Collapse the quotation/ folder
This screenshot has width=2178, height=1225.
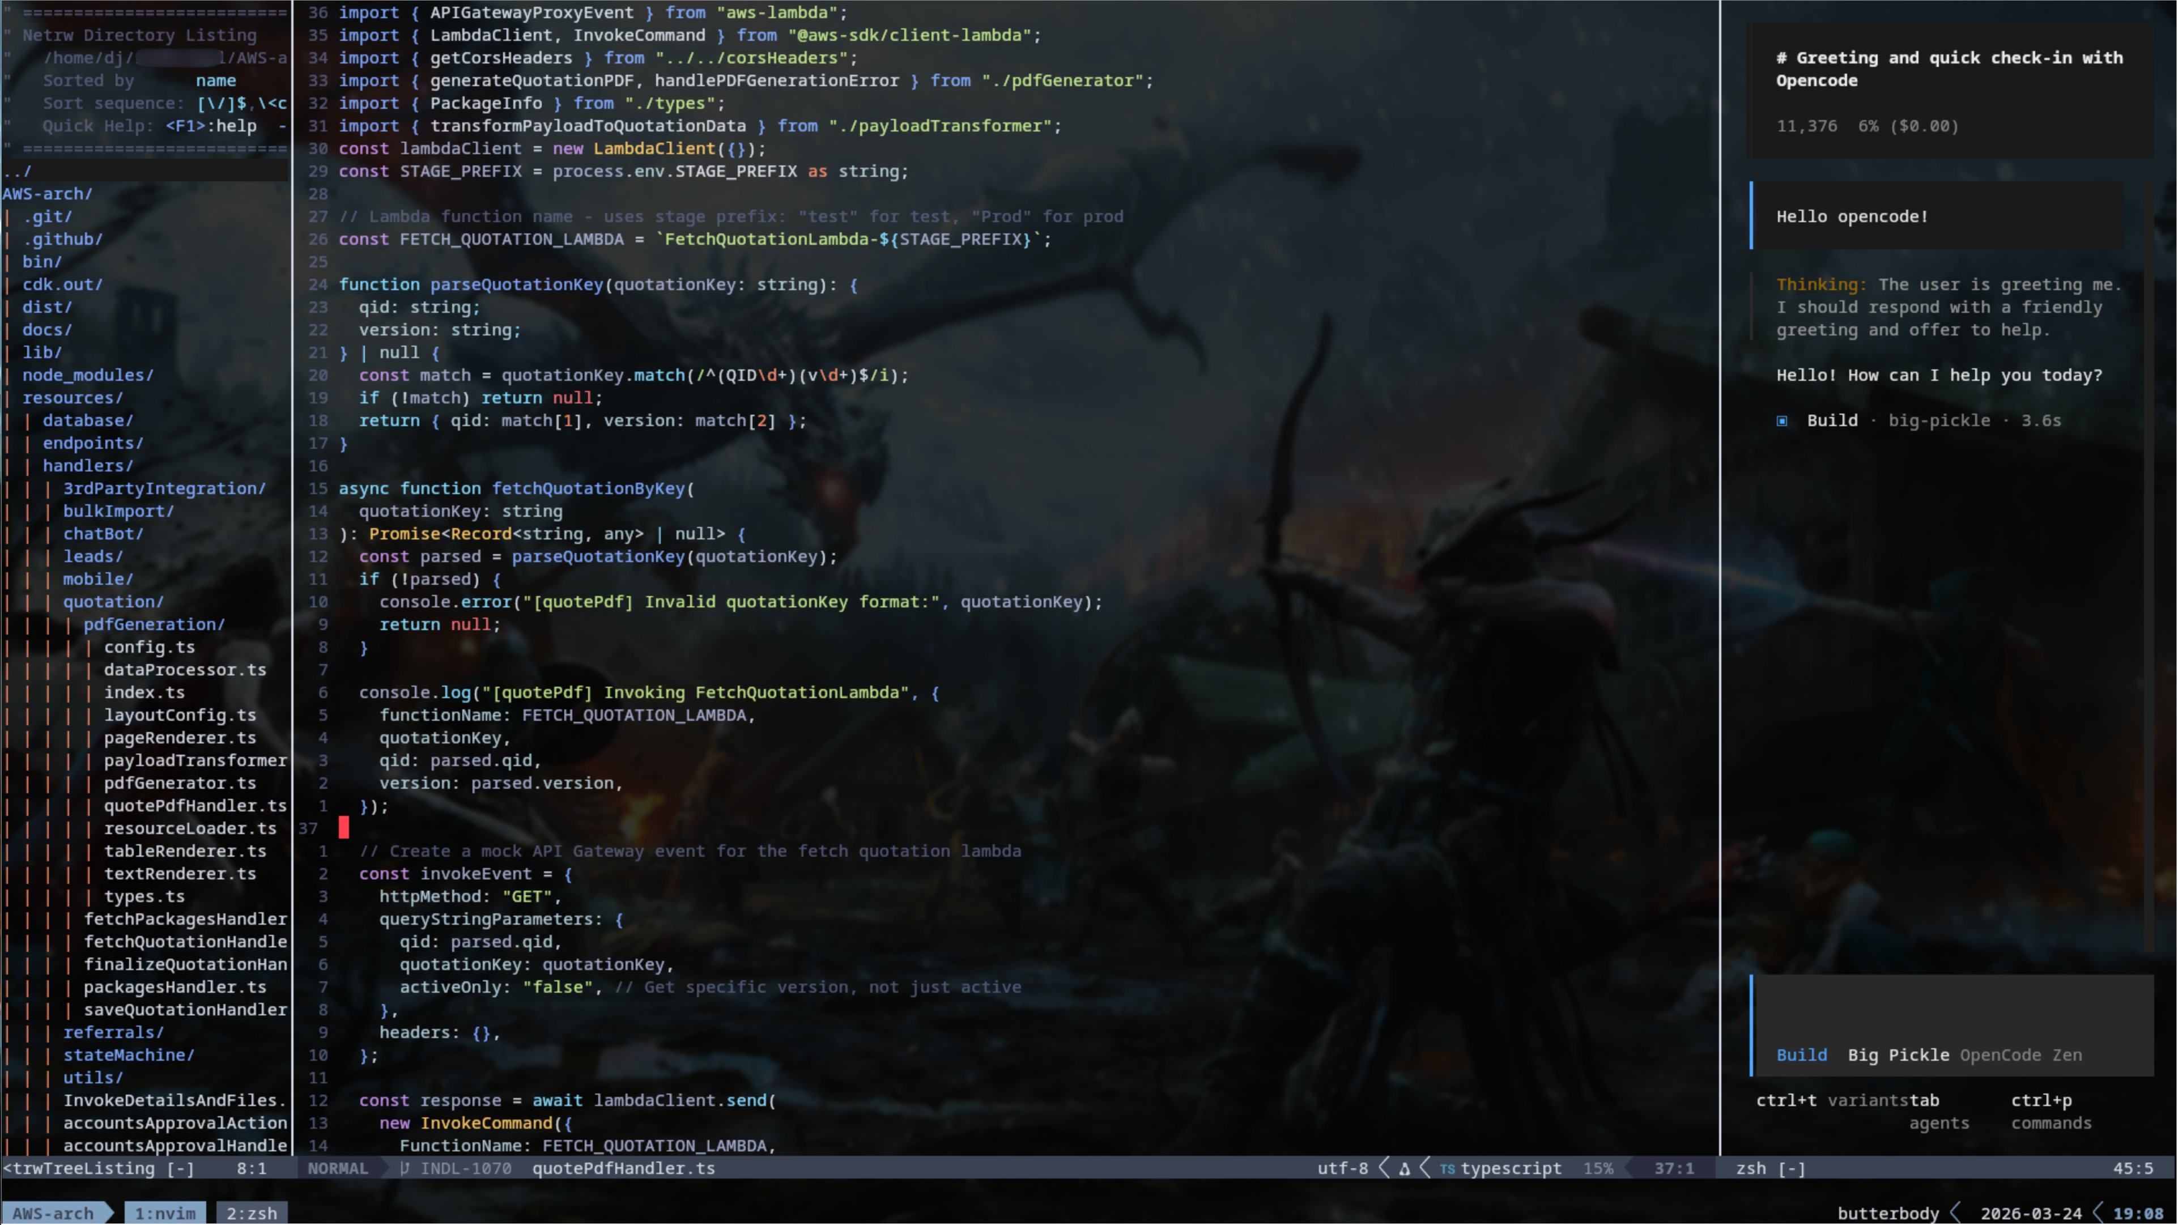(x=113, y=602)
